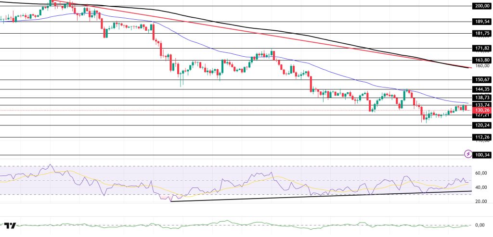Select the 120,24 support level label
The height and width of the screenshot is (237, 493).
[482, 125]
